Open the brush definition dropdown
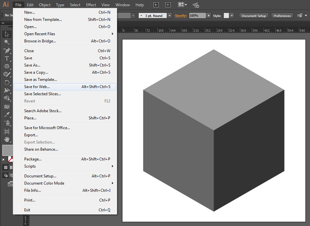The width and height of the screenshot is (310, 226). (x=169, y=16)
